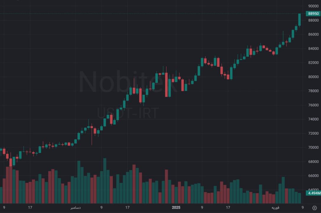
Task: Click the Nobitex watermark text
Action: [x=129, y=81]
